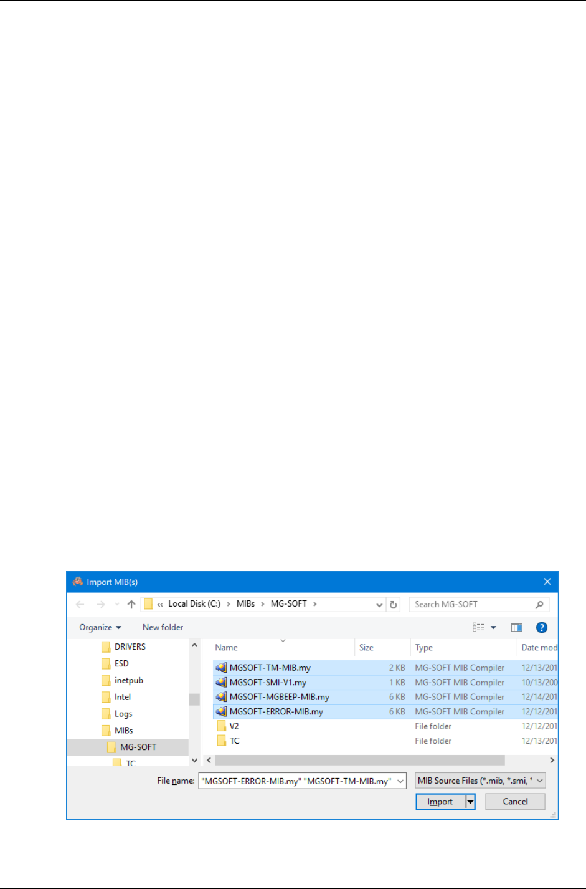Select ESD folder in navigation tree
This screenshot has height=889, width=586.
115,663
